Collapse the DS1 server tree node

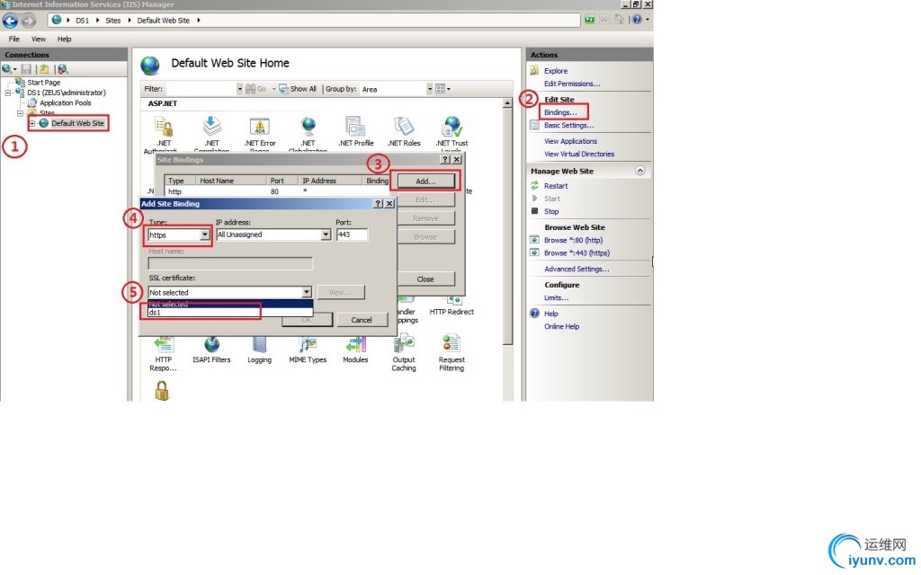(x=8, y=93)
